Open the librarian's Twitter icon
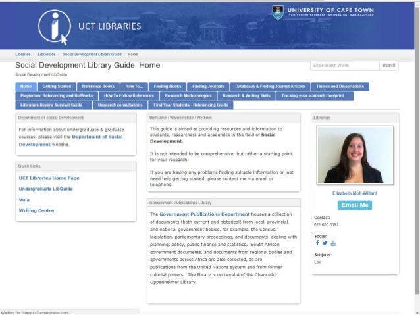Screen dimensions: 420x315 click(325, 243)
